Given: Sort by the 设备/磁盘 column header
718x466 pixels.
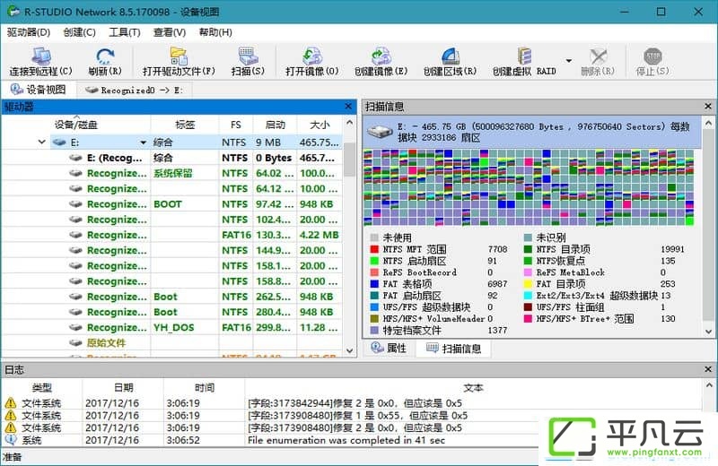Looking at the screenshot, I should [x=76, y=125].
